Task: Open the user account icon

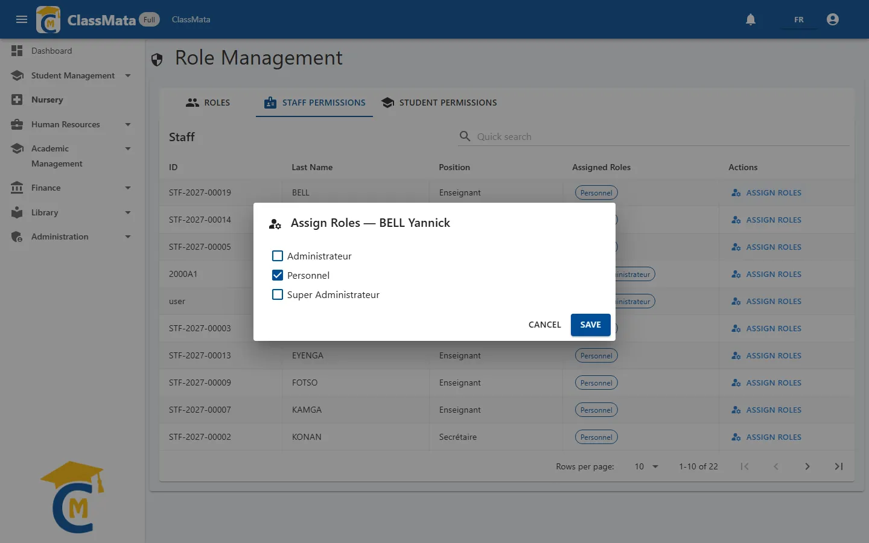Action: (833, 19)
